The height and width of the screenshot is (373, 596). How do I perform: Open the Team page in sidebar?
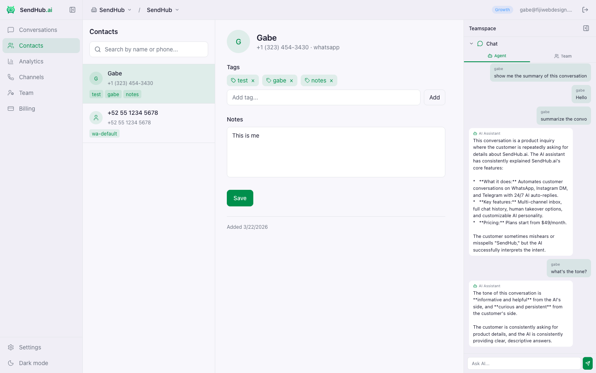point(41,93)
